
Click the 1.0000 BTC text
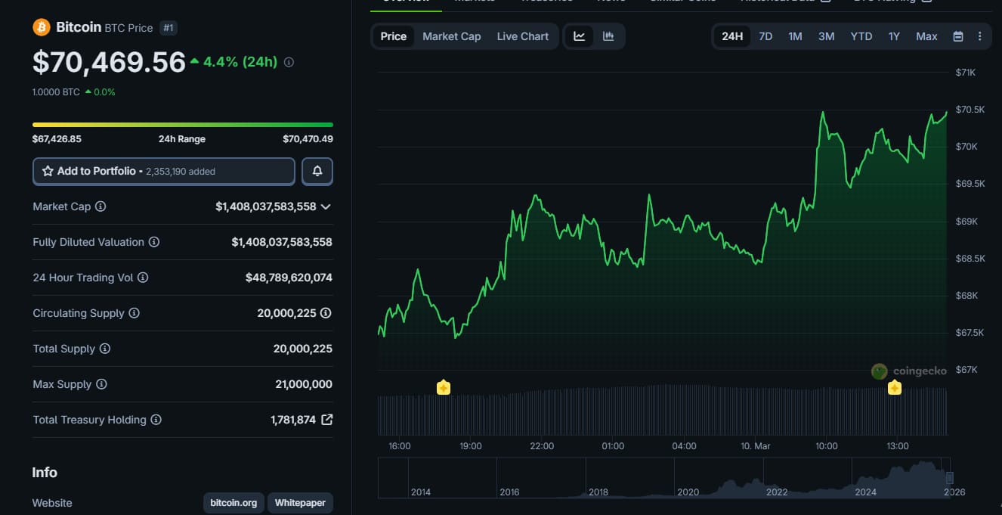(56, 92)
